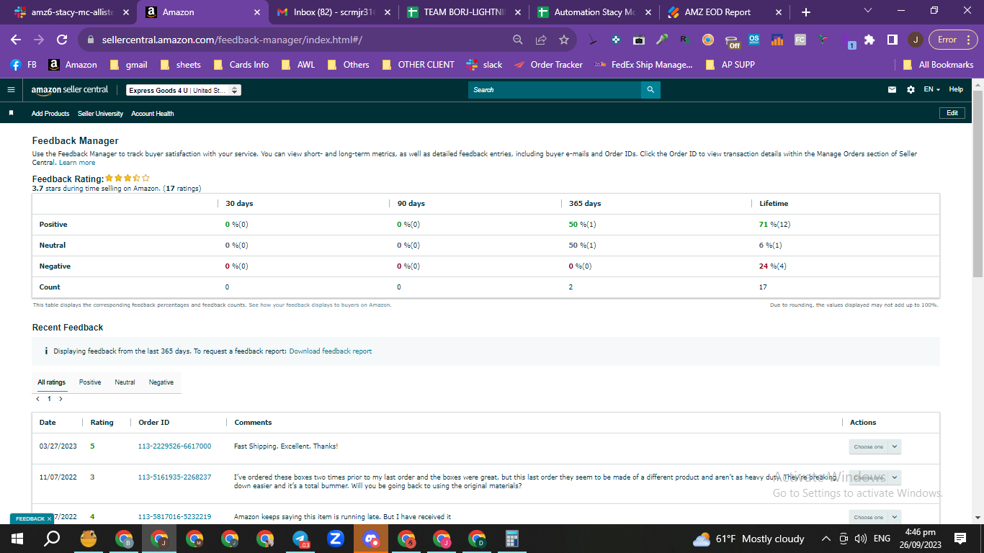This screenshot has width=984, height=553.
Task: Click the Seller Central search magnifier button
Action: click(x=650, y=90)
